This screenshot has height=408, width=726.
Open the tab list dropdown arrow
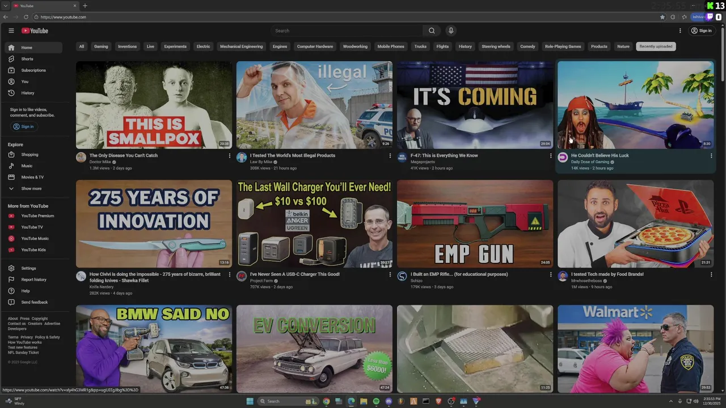click(5, 6)
